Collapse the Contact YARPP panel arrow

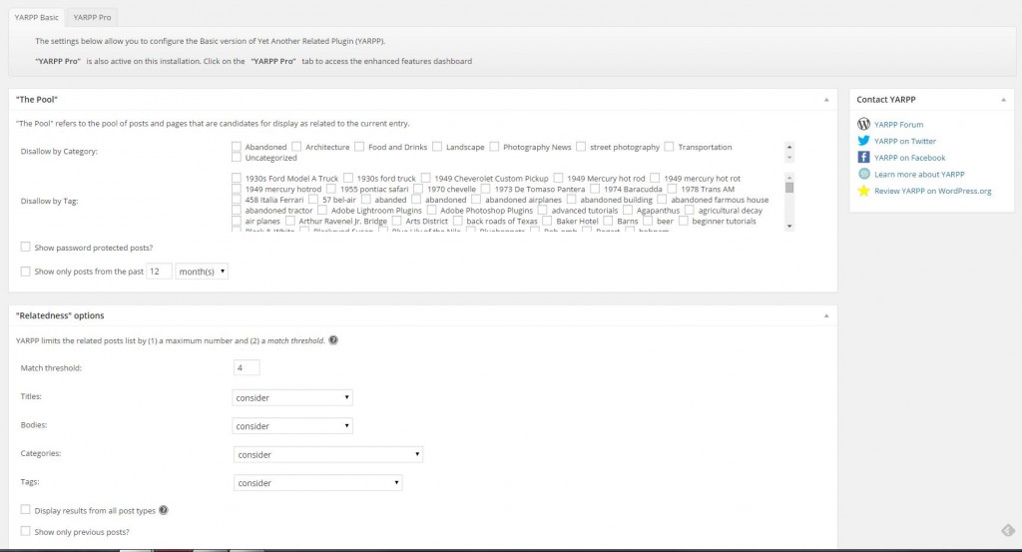(x=1003, y=100)
